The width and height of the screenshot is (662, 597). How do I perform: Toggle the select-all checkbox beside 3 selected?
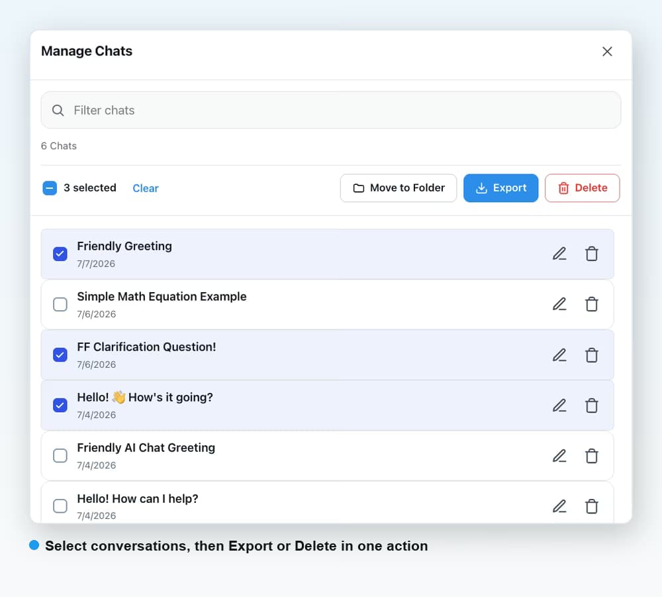[50, 188]
